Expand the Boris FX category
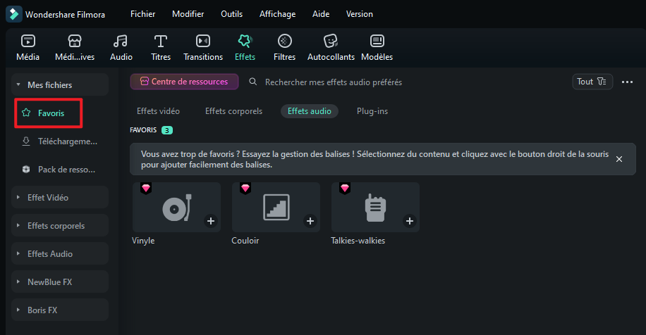Image resolution: width=646 pixels, height=335 pixels. tap(18, 310)
